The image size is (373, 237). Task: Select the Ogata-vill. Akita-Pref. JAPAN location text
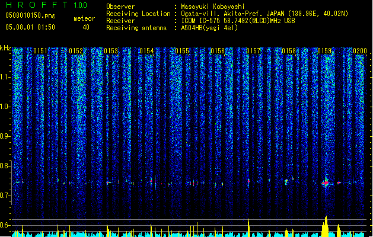click(264, 14)
